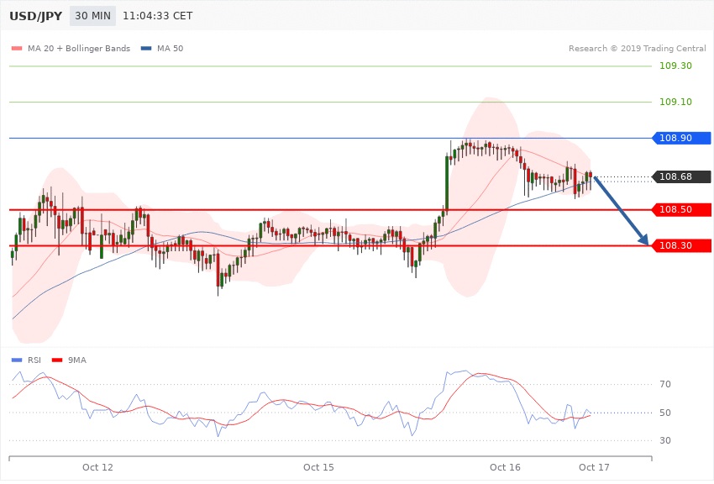Click the 109.10 price level label
The image size is (714, 484).
pos(675,102)
